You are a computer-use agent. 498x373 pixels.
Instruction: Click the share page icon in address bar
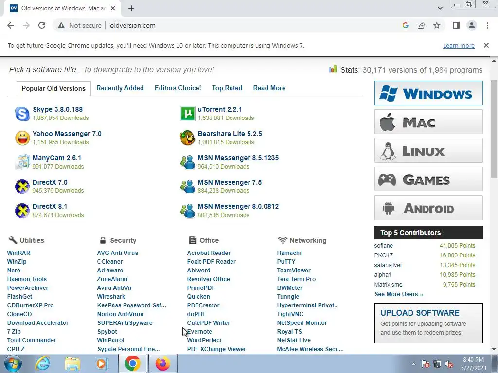pos(421,25)
